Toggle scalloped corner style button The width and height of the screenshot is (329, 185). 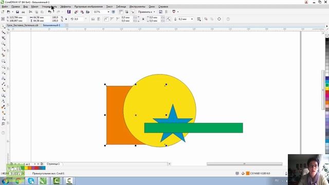coord(112,19)
